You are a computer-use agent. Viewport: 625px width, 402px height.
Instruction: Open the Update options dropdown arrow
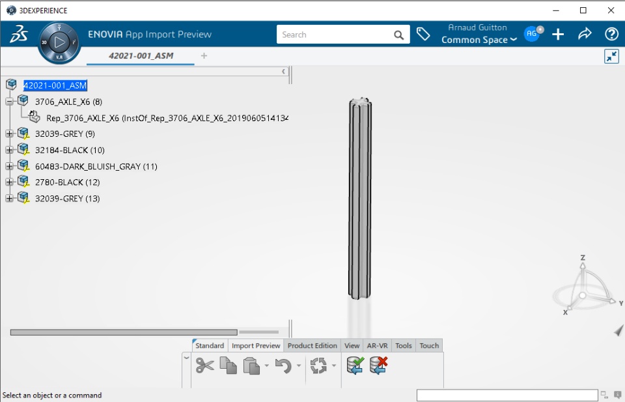[334, 366]
